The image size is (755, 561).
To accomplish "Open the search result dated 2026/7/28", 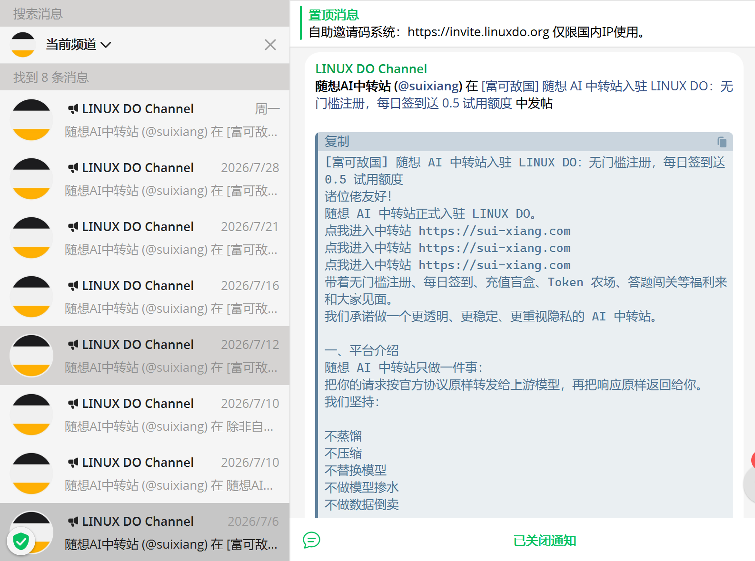I will (145, 179).
